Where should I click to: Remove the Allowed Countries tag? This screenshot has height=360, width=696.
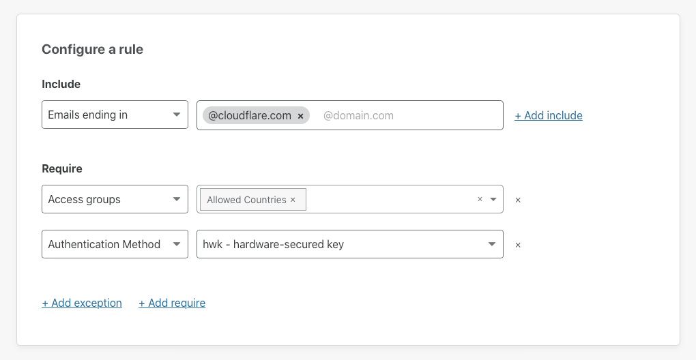(x=293, y=200)
